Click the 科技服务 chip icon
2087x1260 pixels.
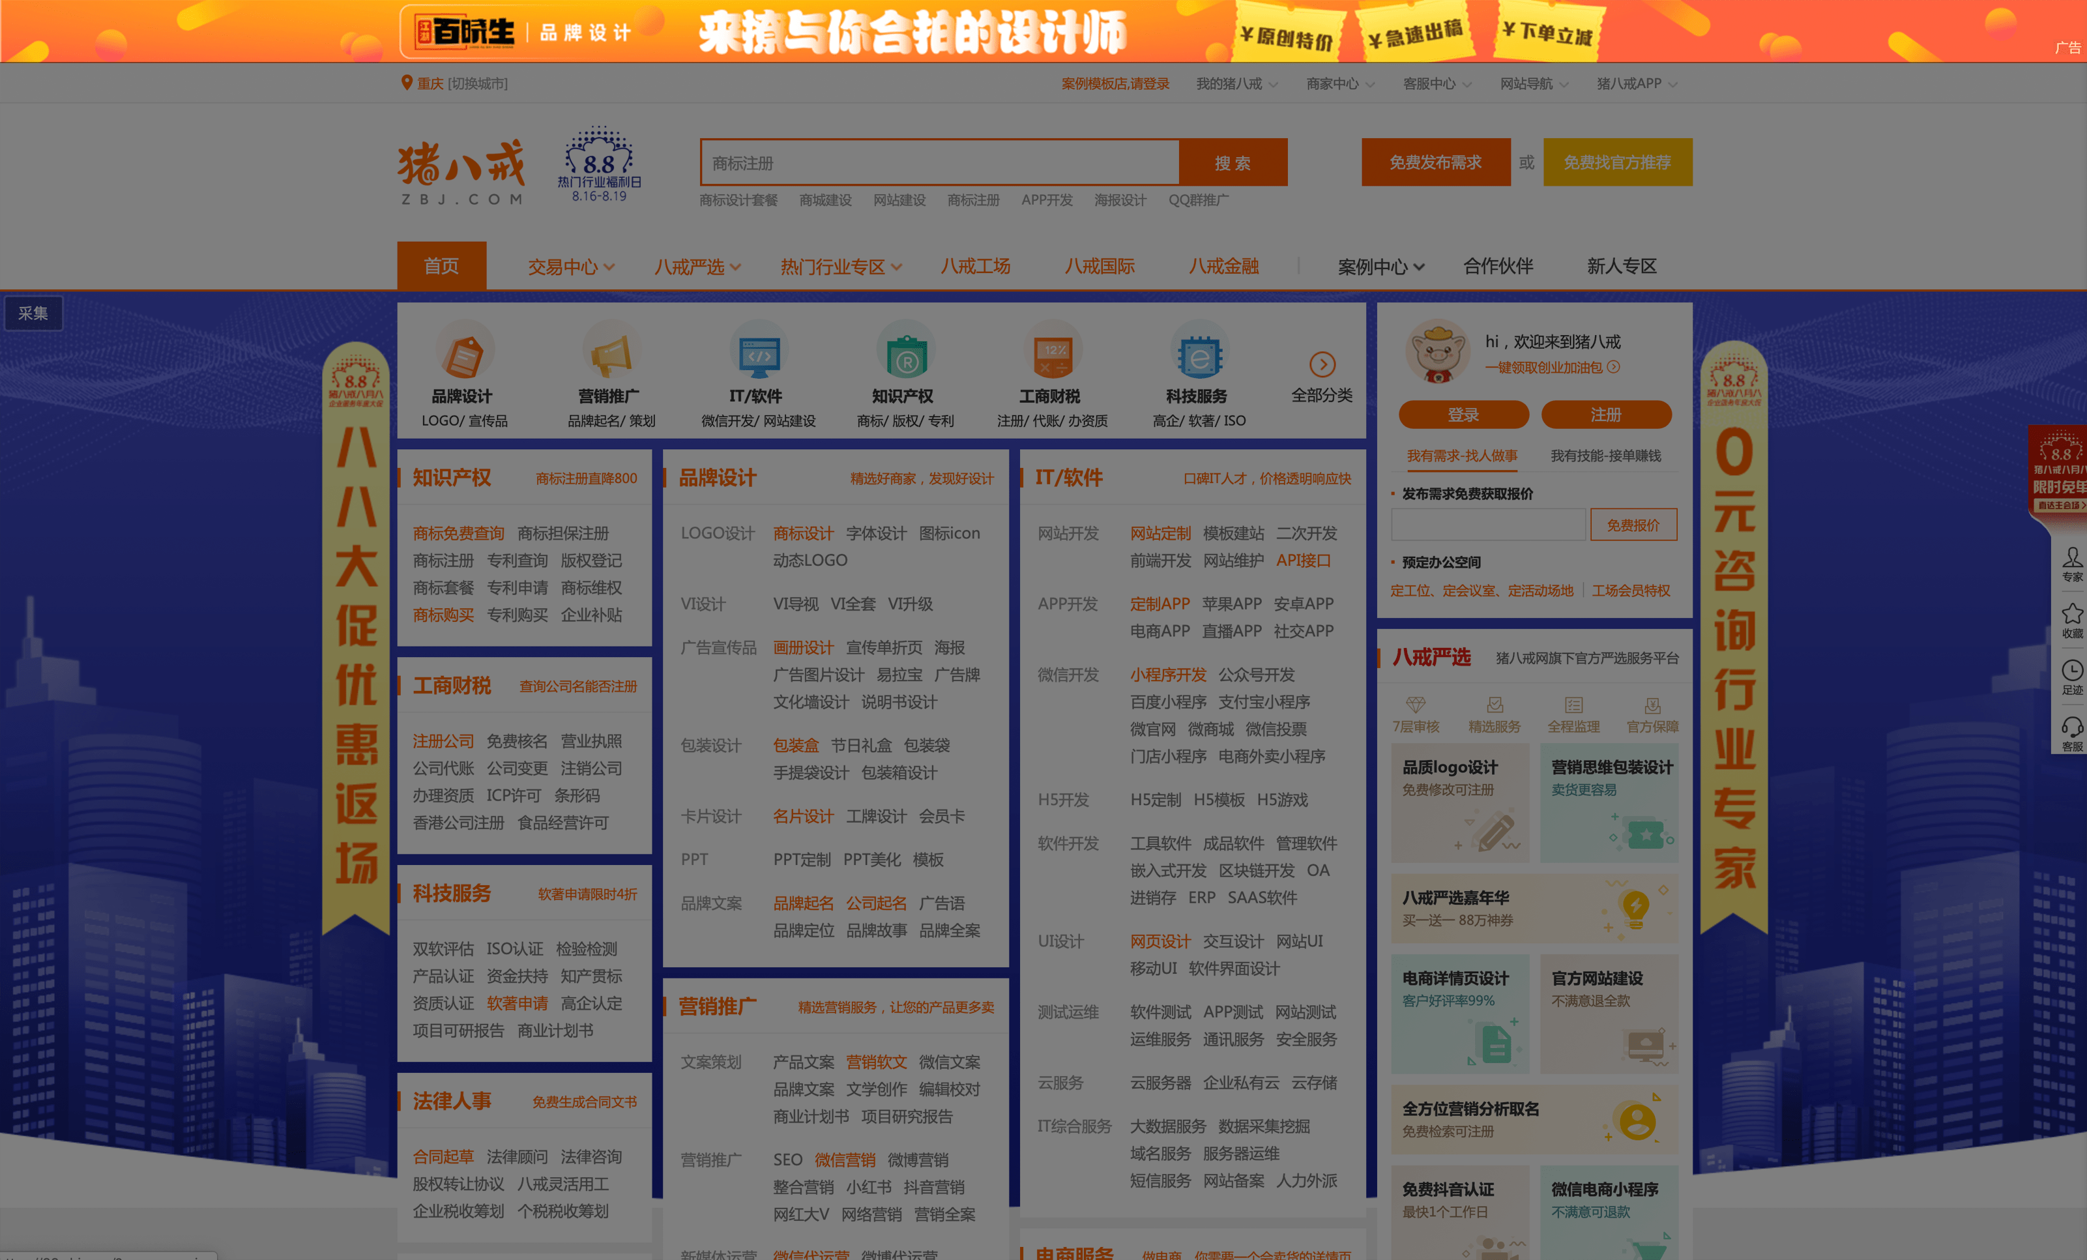1199,351
